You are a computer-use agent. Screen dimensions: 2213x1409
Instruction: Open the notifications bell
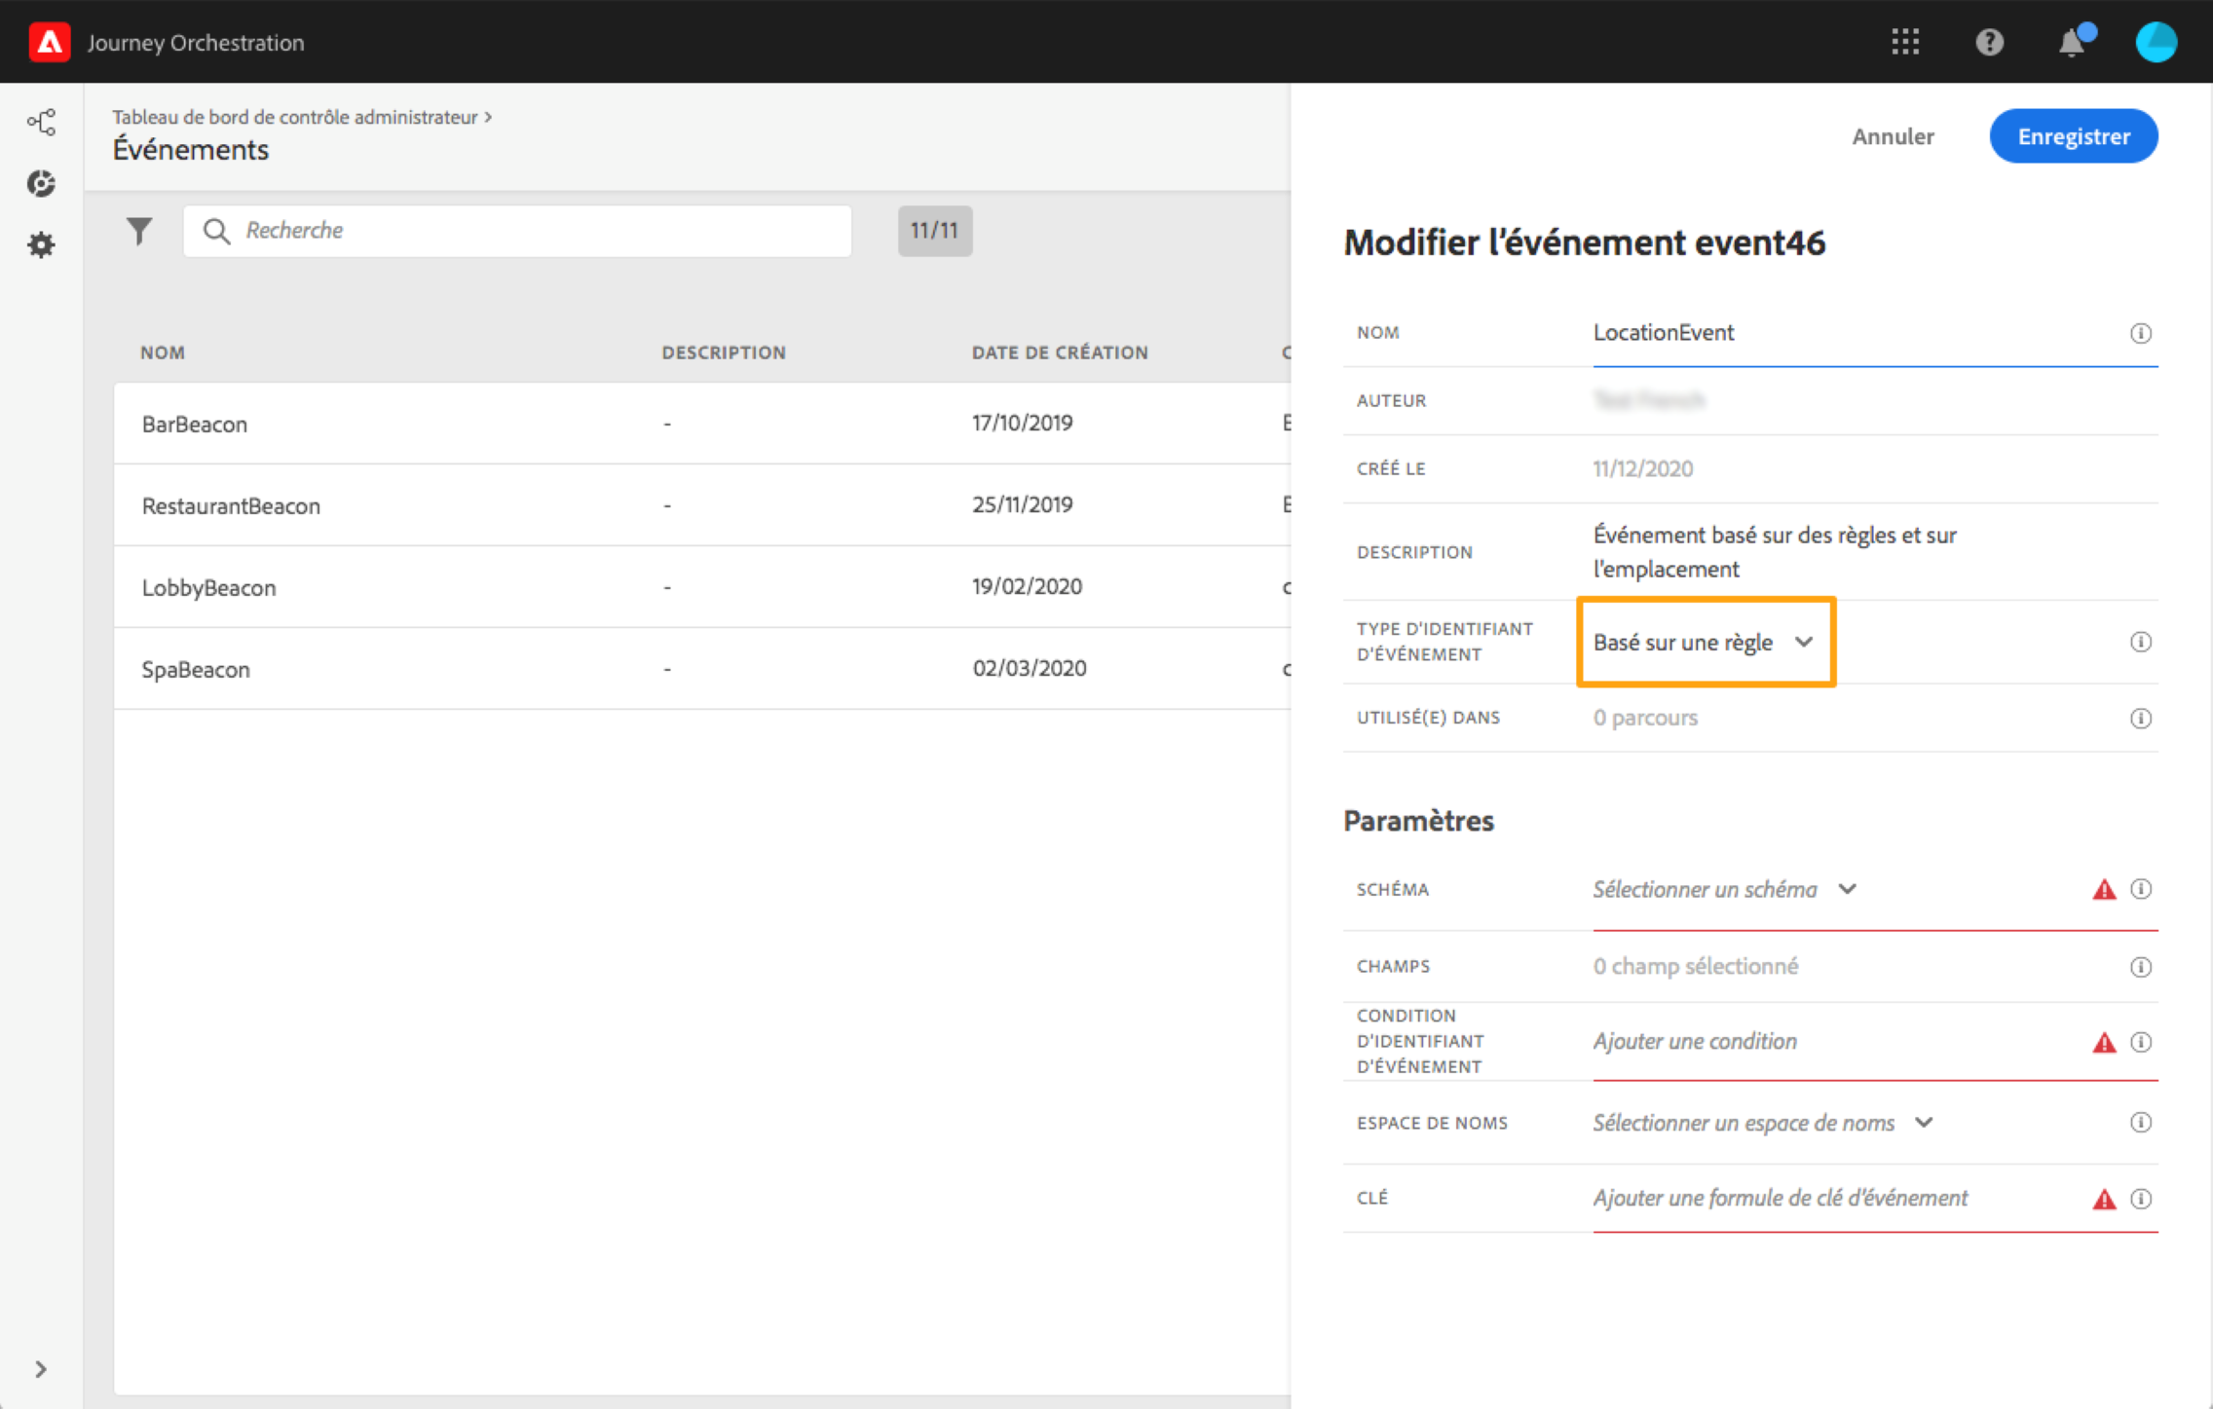tap(2072, 43)
